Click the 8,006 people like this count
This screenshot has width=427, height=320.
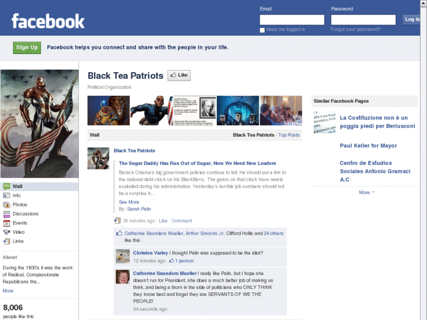coord(18,311)
